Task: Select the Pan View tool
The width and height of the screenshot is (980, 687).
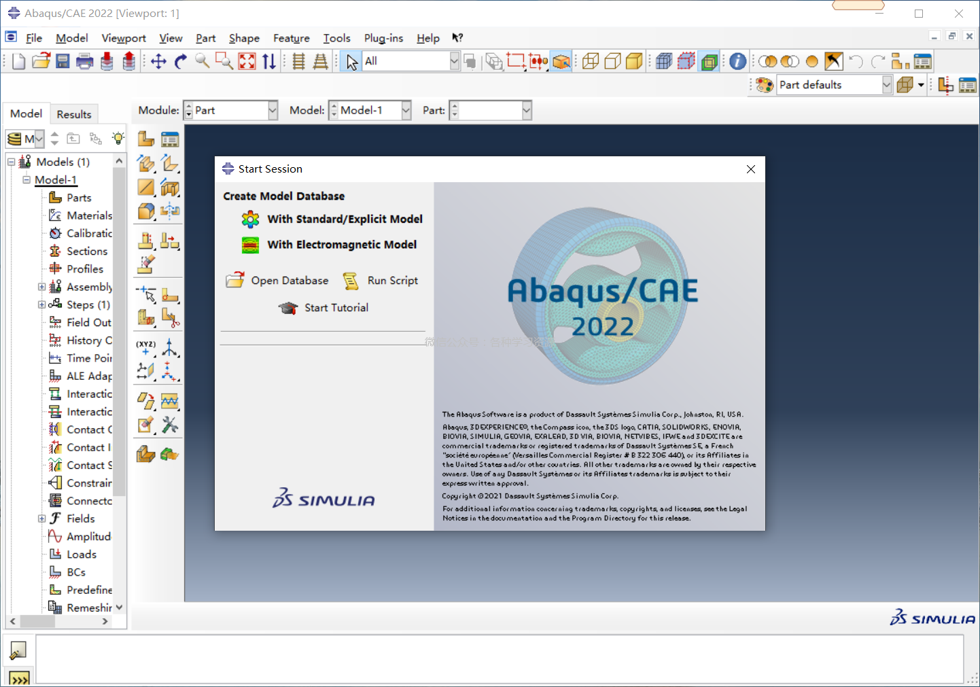Action: [158, 62]
